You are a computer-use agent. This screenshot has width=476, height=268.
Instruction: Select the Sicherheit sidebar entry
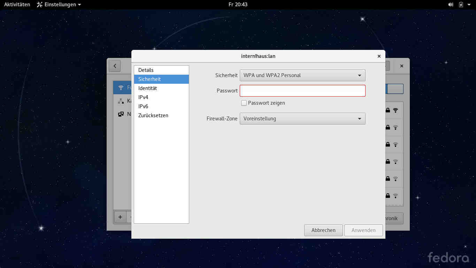point(161,79)
